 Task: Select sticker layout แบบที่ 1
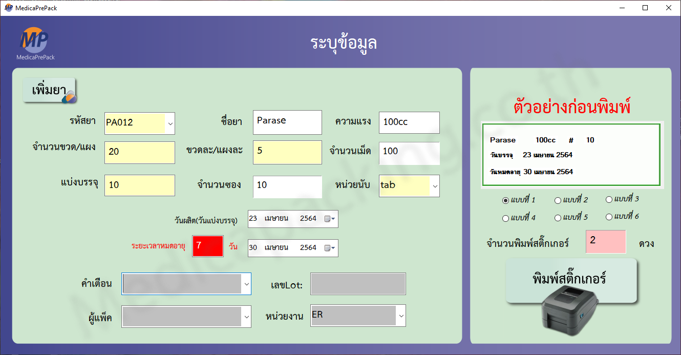[506, 200]
